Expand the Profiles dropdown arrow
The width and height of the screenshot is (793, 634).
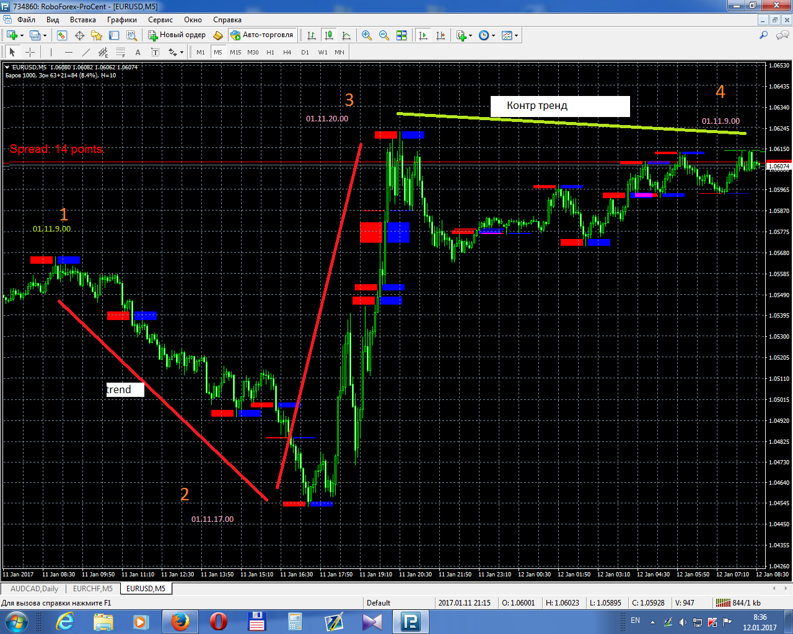point(45,36)
